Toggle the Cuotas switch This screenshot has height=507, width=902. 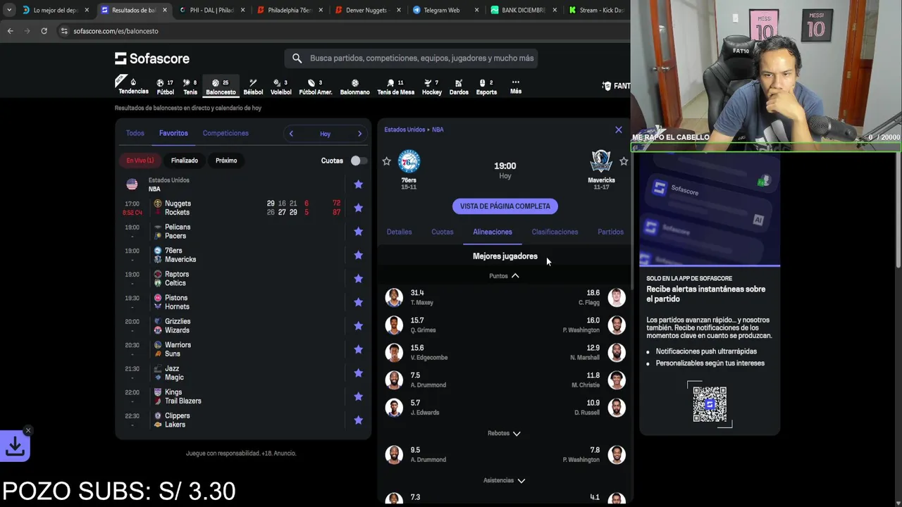coord(357,161)
